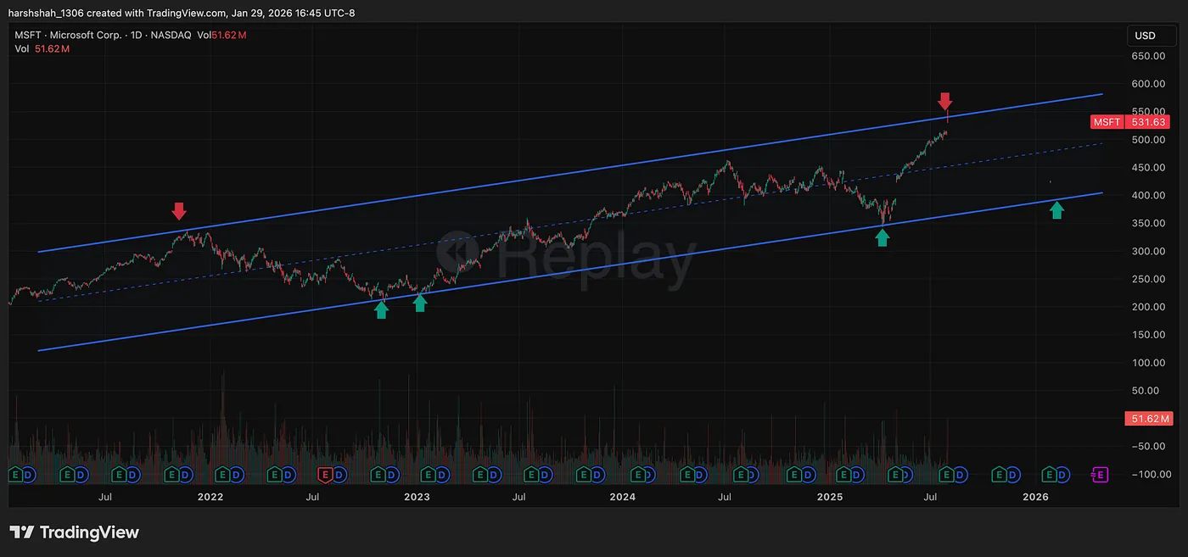1188x557 pixels.
Task: Click the leftmost blue dividend D marker
Action: (x=28, y=475)
